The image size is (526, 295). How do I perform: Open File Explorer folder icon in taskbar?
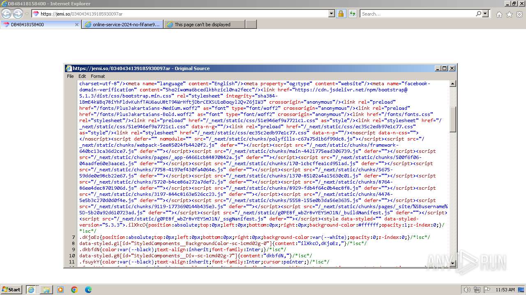tap(46, 290)
